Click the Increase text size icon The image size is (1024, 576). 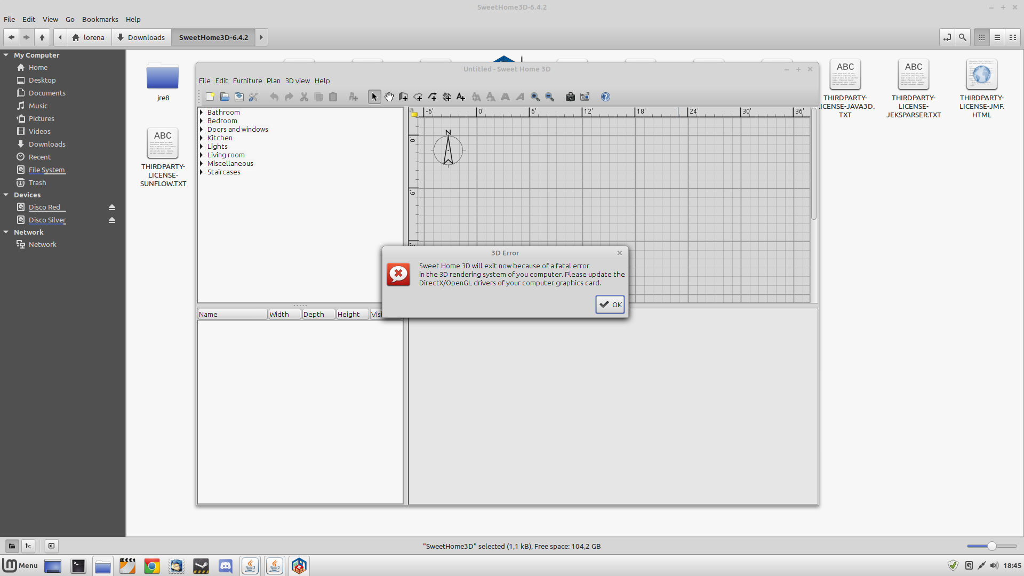pyautogui.click(x=476, y=97)
